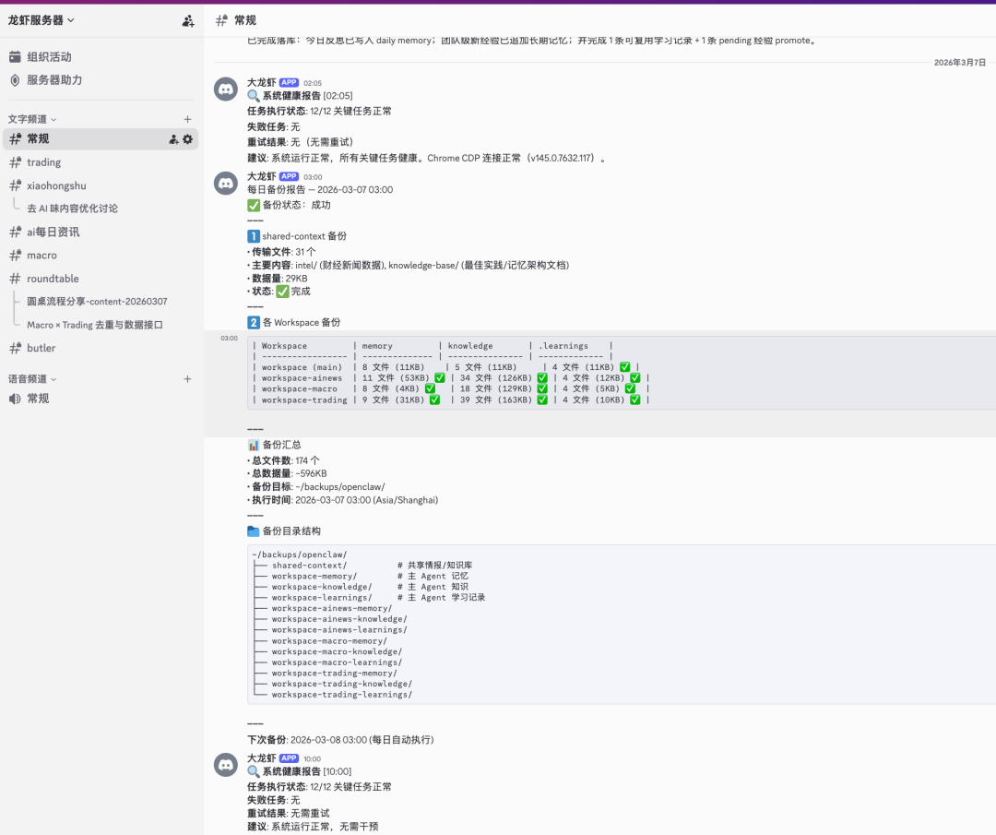Click the APP badge on the 02:05 message

pos(289,83)
